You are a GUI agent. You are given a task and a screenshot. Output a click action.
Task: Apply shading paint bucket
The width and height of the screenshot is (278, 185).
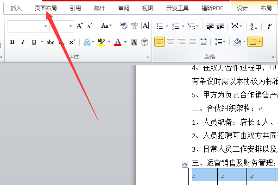(x=237, y=42)
